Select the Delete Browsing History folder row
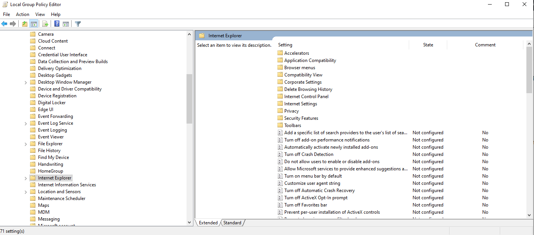The width and height of the screenshot is (534, 235). pyautogui.click(x=308, y=89)
